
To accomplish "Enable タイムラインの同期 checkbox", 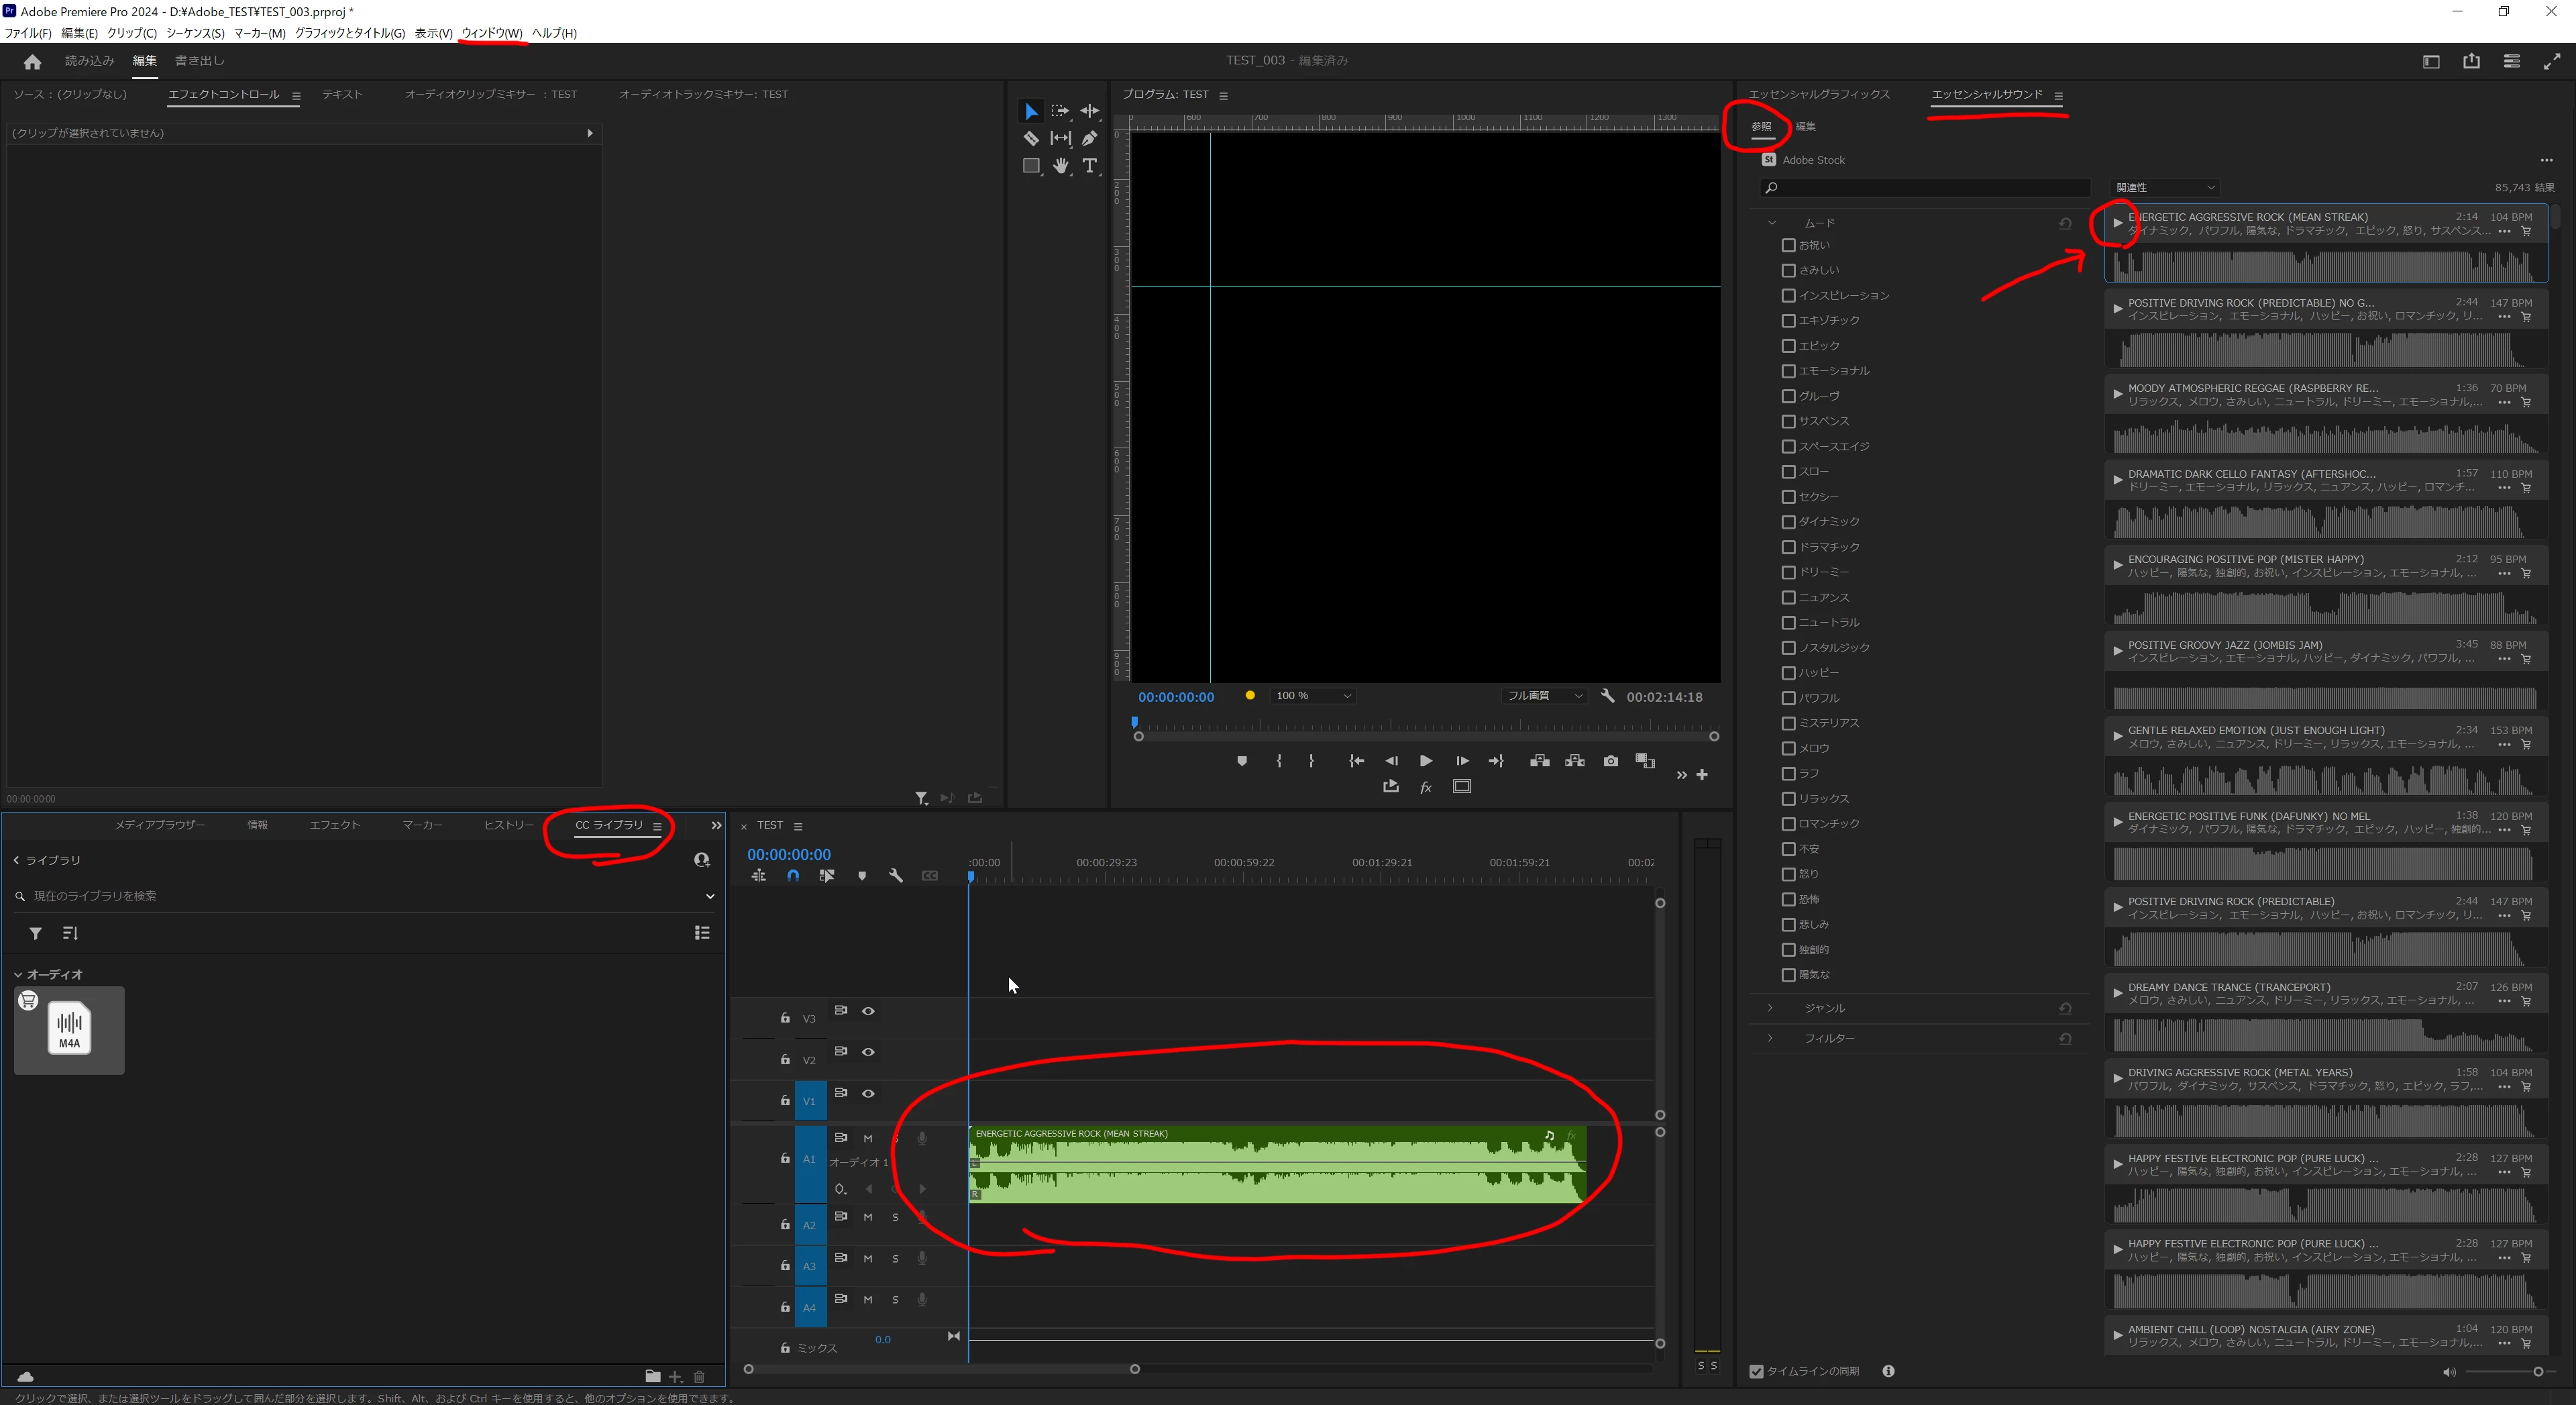I will coord(1756,1371).
